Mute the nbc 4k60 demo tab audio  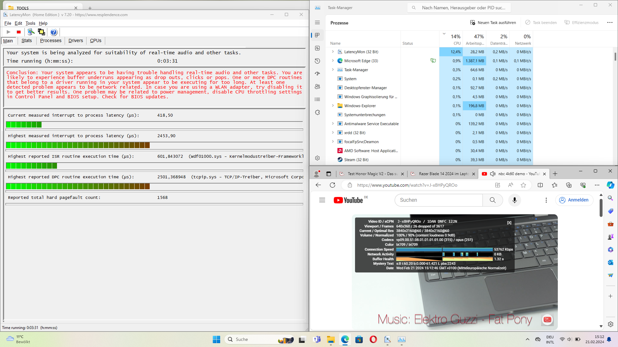[492, 174]
